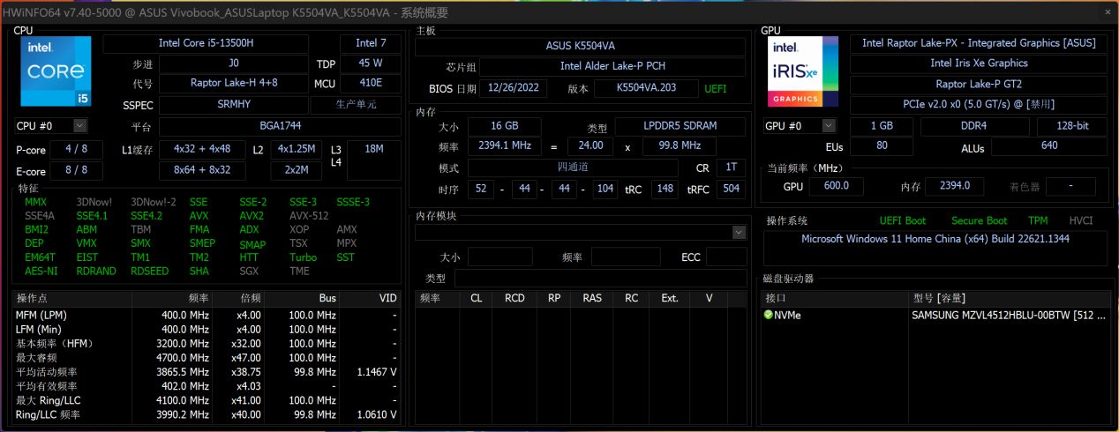Click the 接口 column header in disk list

tap(834, 296)
